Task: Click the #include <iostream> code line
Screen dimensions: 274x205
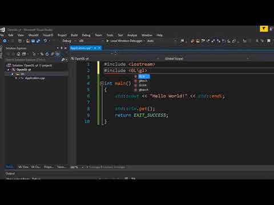Action: (130, 64)
